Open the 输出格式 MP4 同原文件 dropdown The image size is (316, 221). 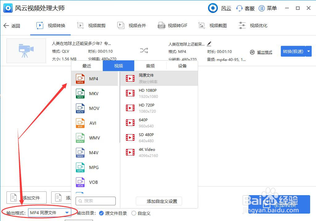(x=49, y=213)
